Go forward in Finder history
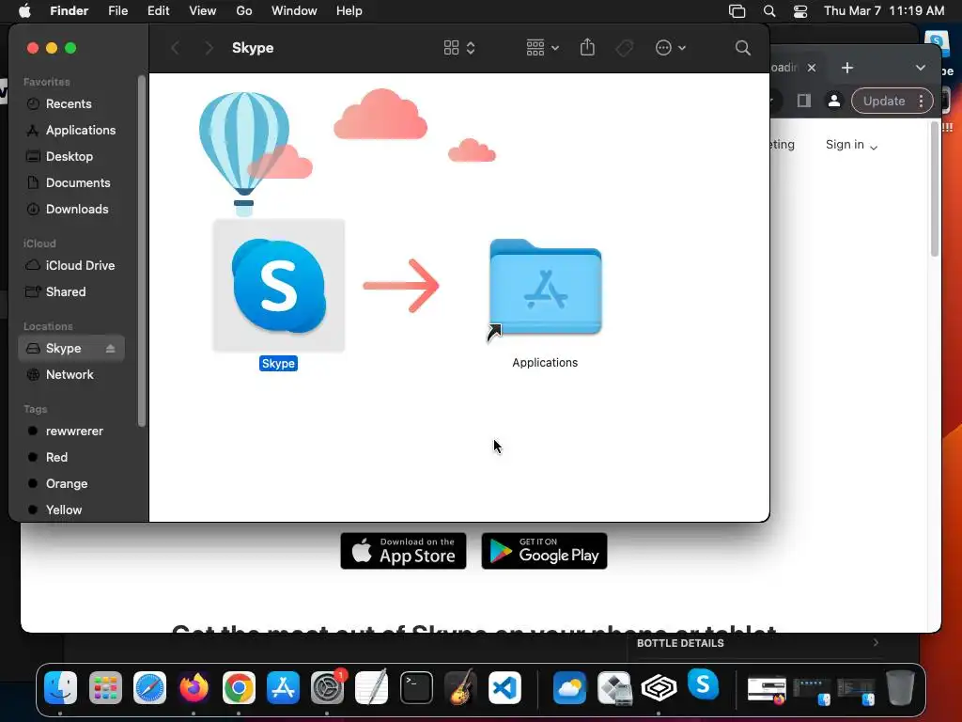Image resolution: width=962 pixels, height=722 pixels. tap(209, 48)
